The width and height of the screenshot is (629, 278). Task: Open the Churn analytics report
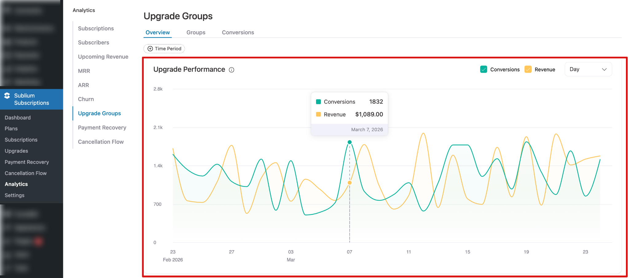click(x=86, y=99)
